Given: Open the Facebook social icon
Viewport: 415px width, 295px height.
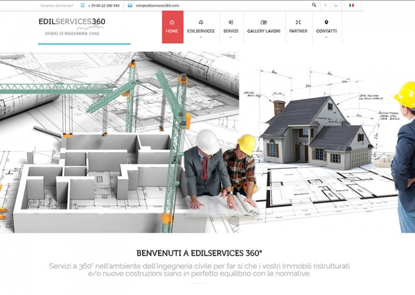Looking at the screenshot, I should 325,5.
